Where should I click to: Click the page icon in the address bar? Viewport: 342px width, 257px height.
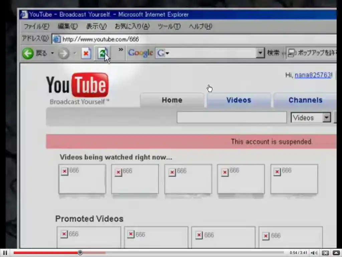tap(57, 39)
